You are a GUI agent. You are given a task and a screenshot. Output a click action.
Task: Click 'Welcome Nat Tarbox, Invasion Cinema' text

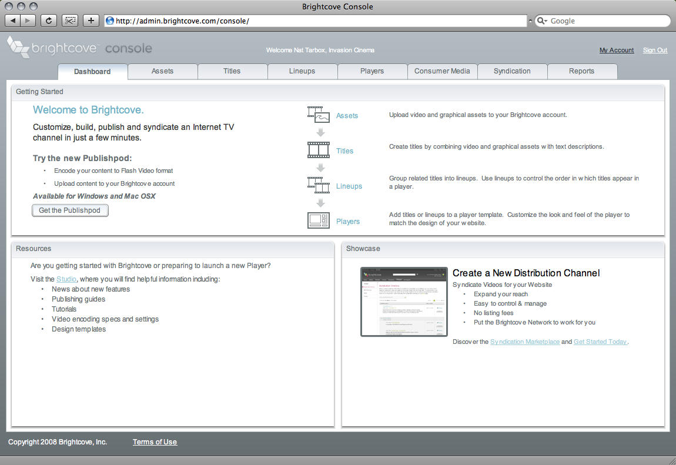click(x=320, y=51)
